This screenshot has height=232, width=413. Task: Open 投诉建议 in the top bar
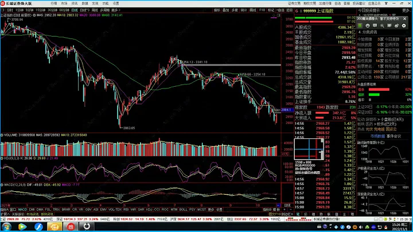click(x=359, y=3)
